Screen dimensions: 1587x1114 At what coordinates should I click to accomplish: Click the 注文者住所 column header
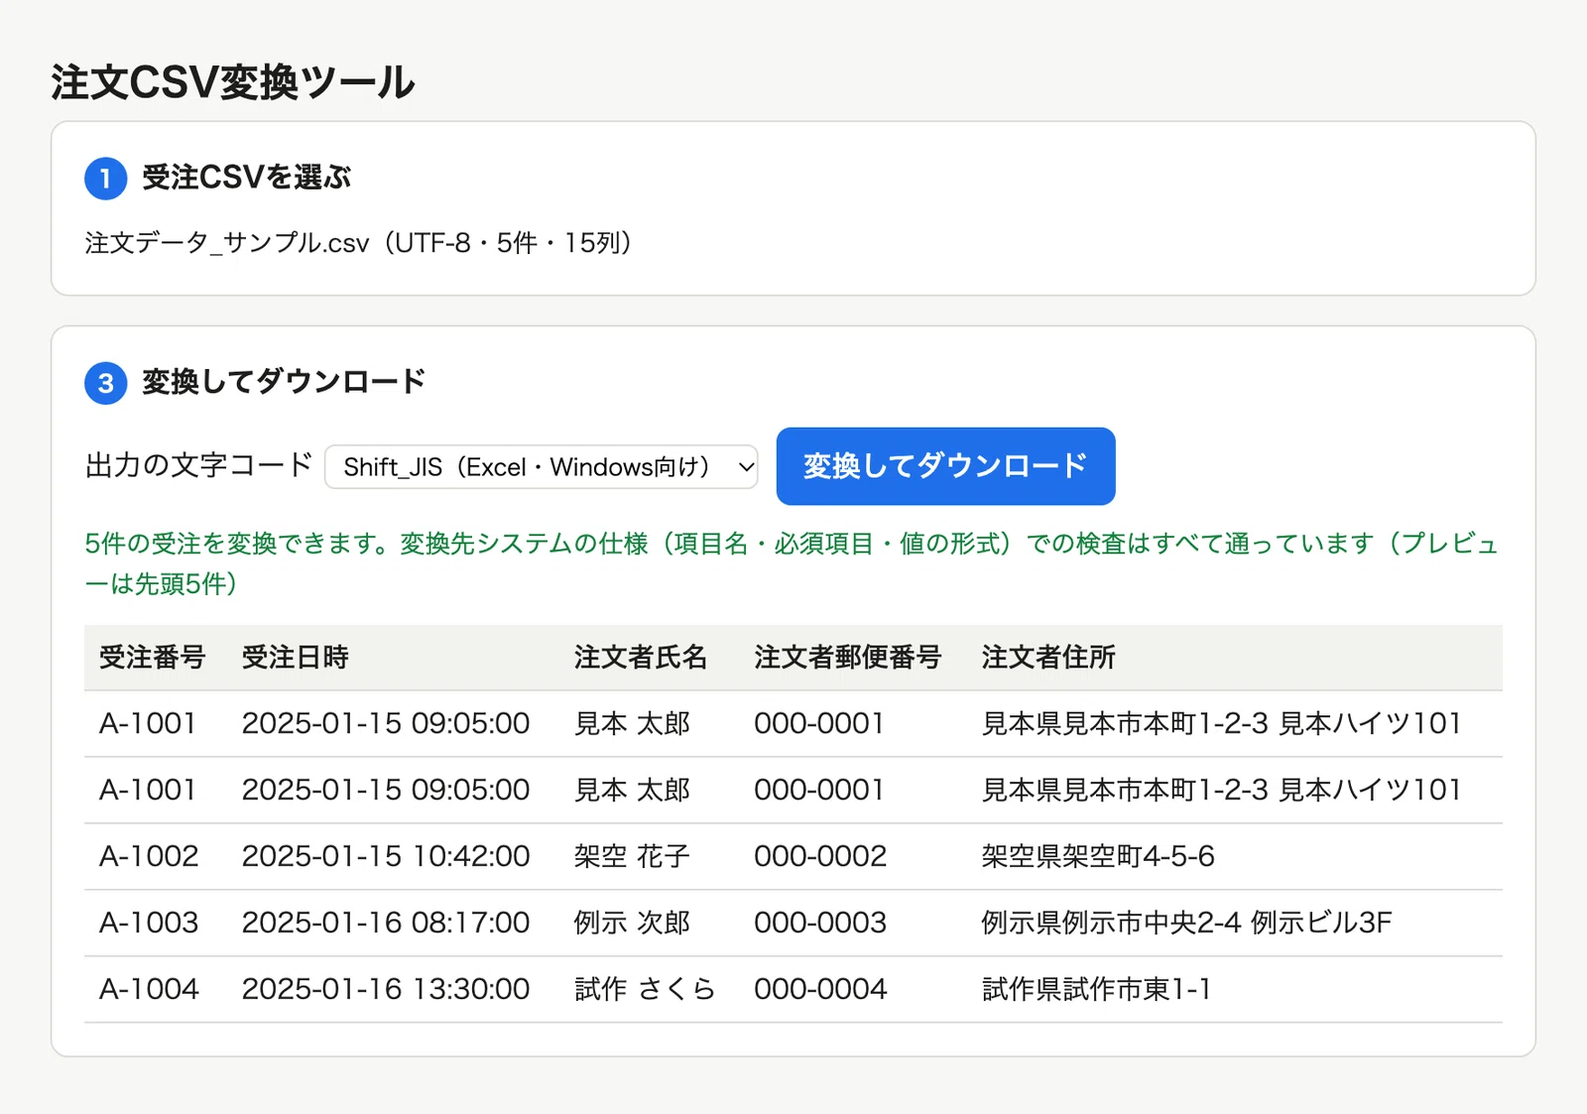point(1048,658)
